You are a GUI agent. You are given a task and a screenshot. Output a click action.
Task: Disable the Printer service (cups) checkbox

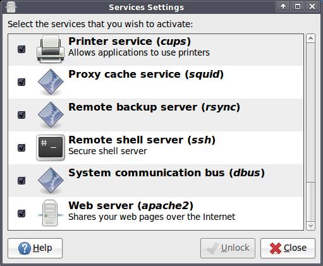[x=21, y=49]
